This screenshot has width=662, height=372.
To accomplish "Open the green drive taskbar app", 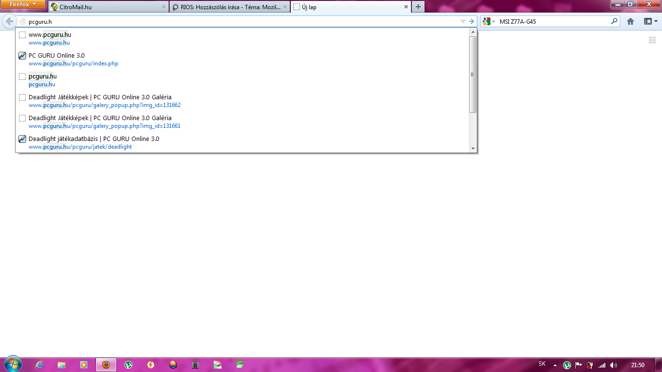I will [x=240, y=365].
